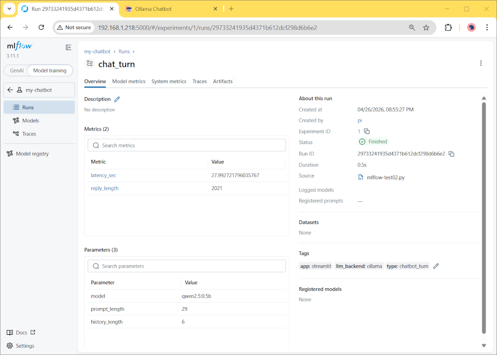Copy the Experiment ID using the copy icon
This screenshot has height=355, width=497.
(x=366, y=131)
